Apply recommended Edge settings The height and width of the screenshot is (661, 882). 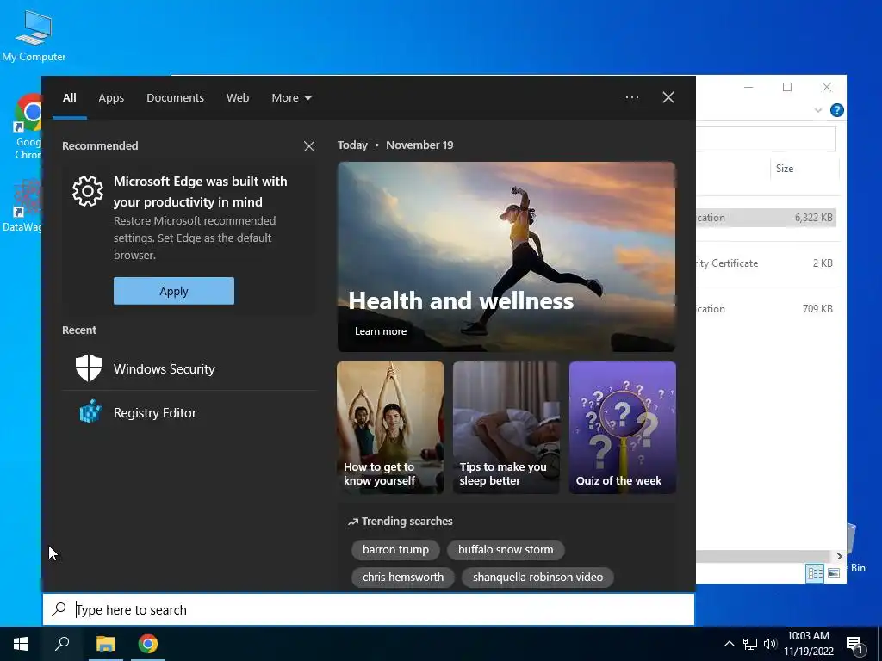tap(174, 291)
